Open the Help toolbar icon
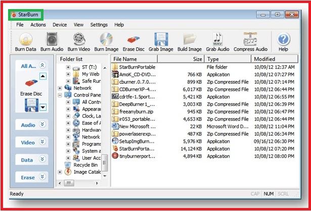311x211 pixels. (x=283, y=39)
